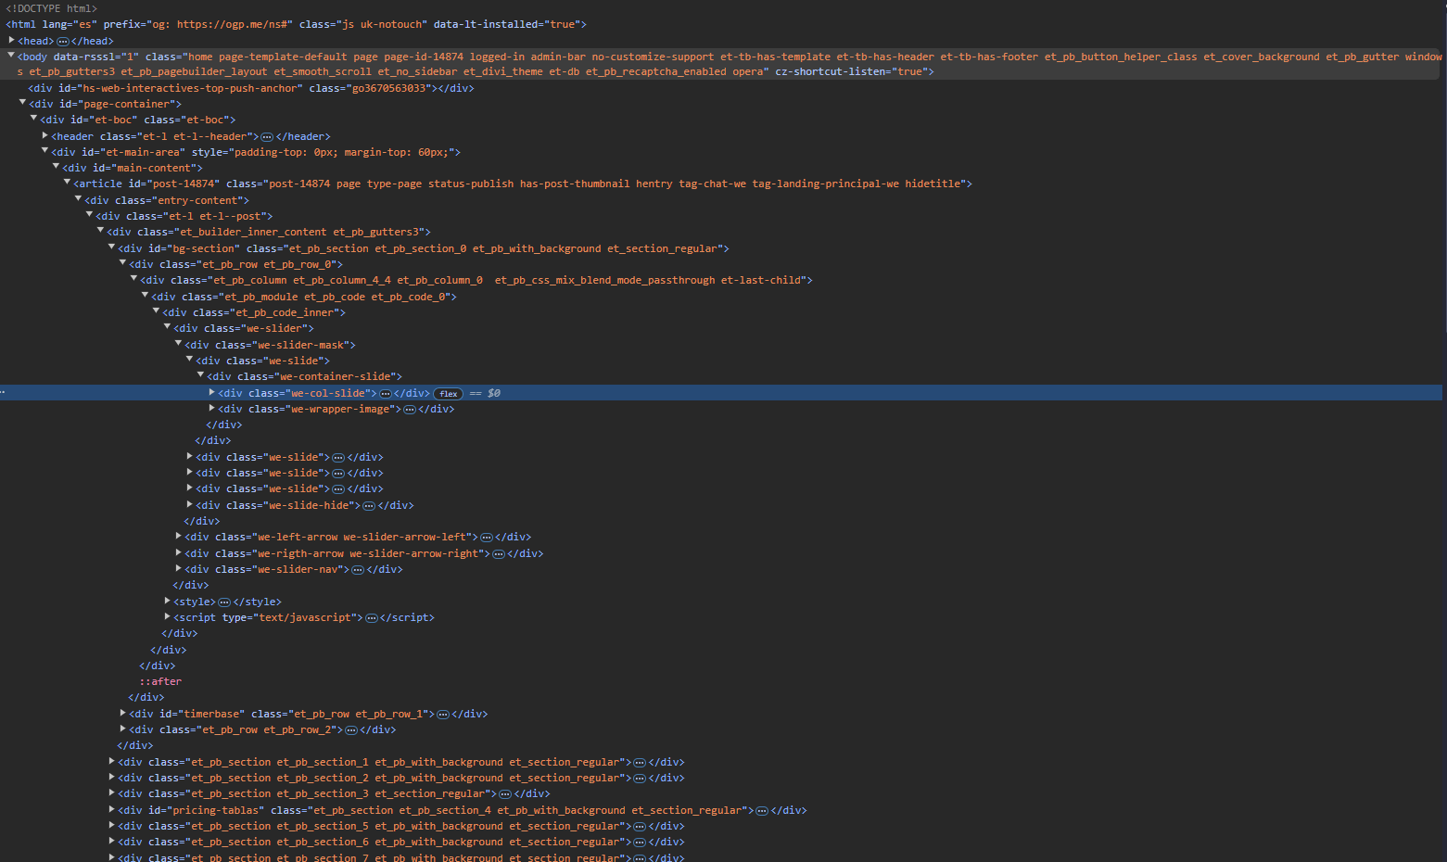Click ellipsis in et_pb_section_3 row
Viewport: 1447px width, 862px height.
[x=505, y=793]
